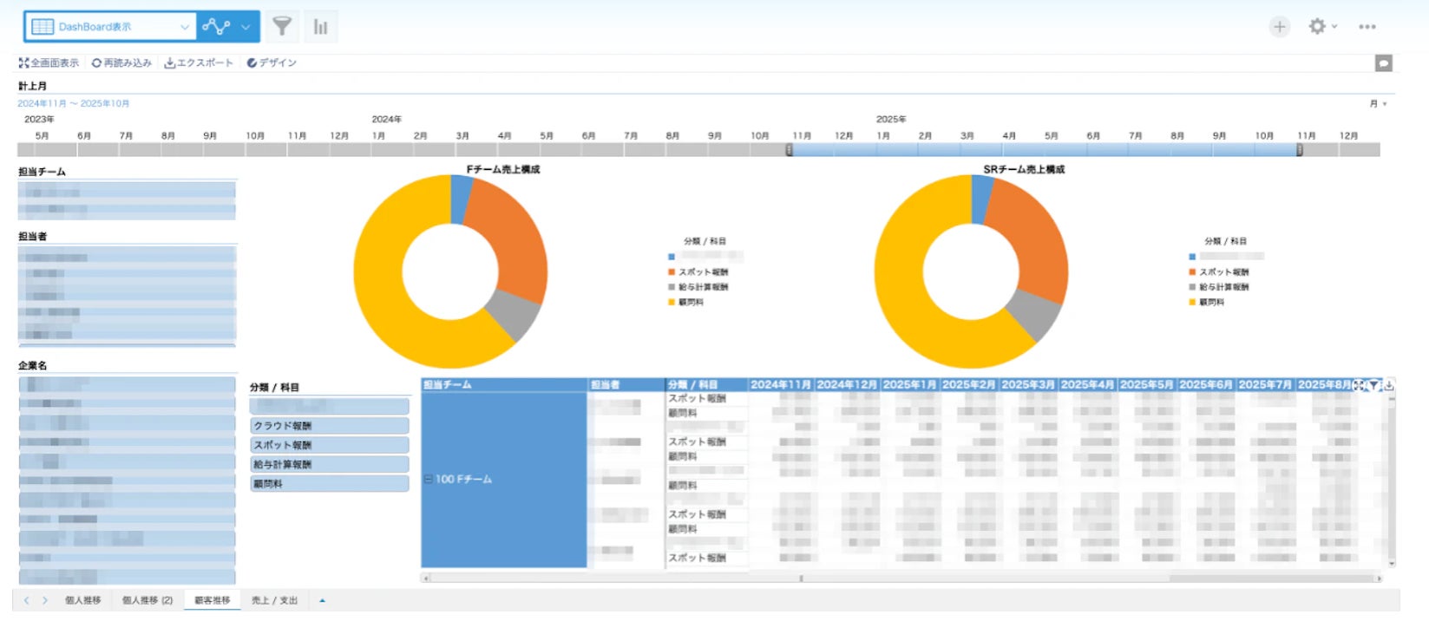The height and width of the screenshot is (621, 1429).
Task: Click the table download icon
Action: 1388,385
